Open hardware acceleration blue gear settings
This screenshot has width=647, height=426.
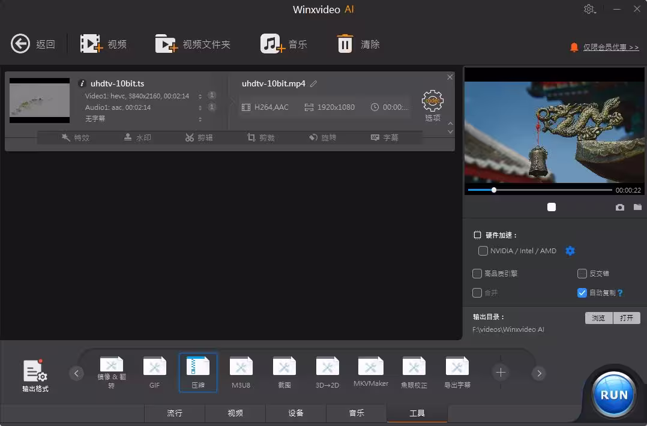tap(570, 251)
